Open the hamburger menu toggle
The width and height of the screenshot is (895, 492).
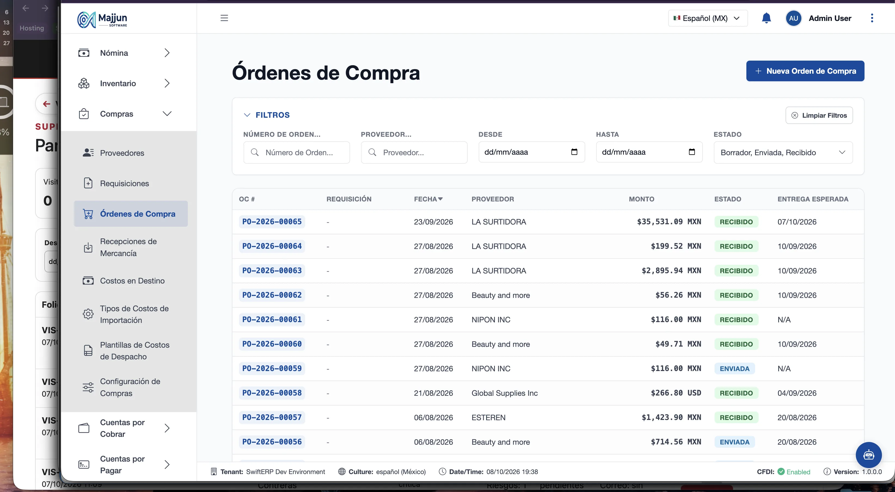(x=224, y=18)
